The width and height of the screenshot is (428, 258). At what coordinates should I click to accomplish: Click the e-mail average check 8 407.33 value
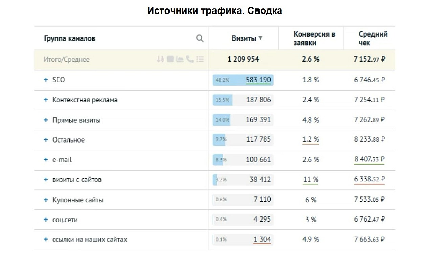click(369, 159)
